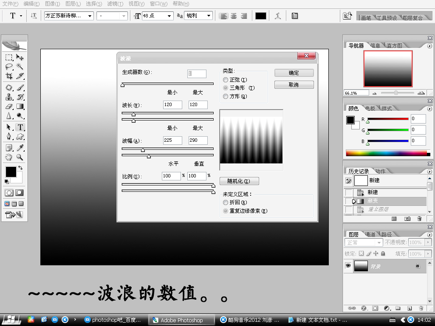This screenshot has width=435, height=326.
Task: Switch to the 通道 tab
Action: [x=370, y=234]
